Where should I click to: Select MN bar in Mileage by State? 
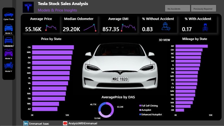click(185, 91)
